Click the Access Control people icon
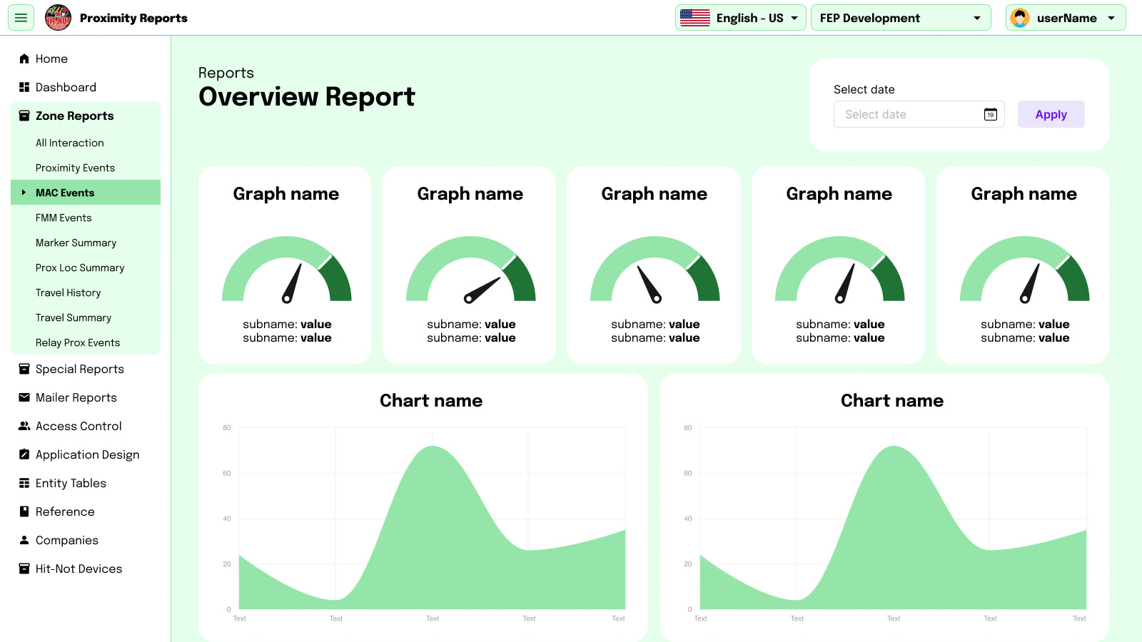This screenshot has height=642, width=1142. (24, 426)
